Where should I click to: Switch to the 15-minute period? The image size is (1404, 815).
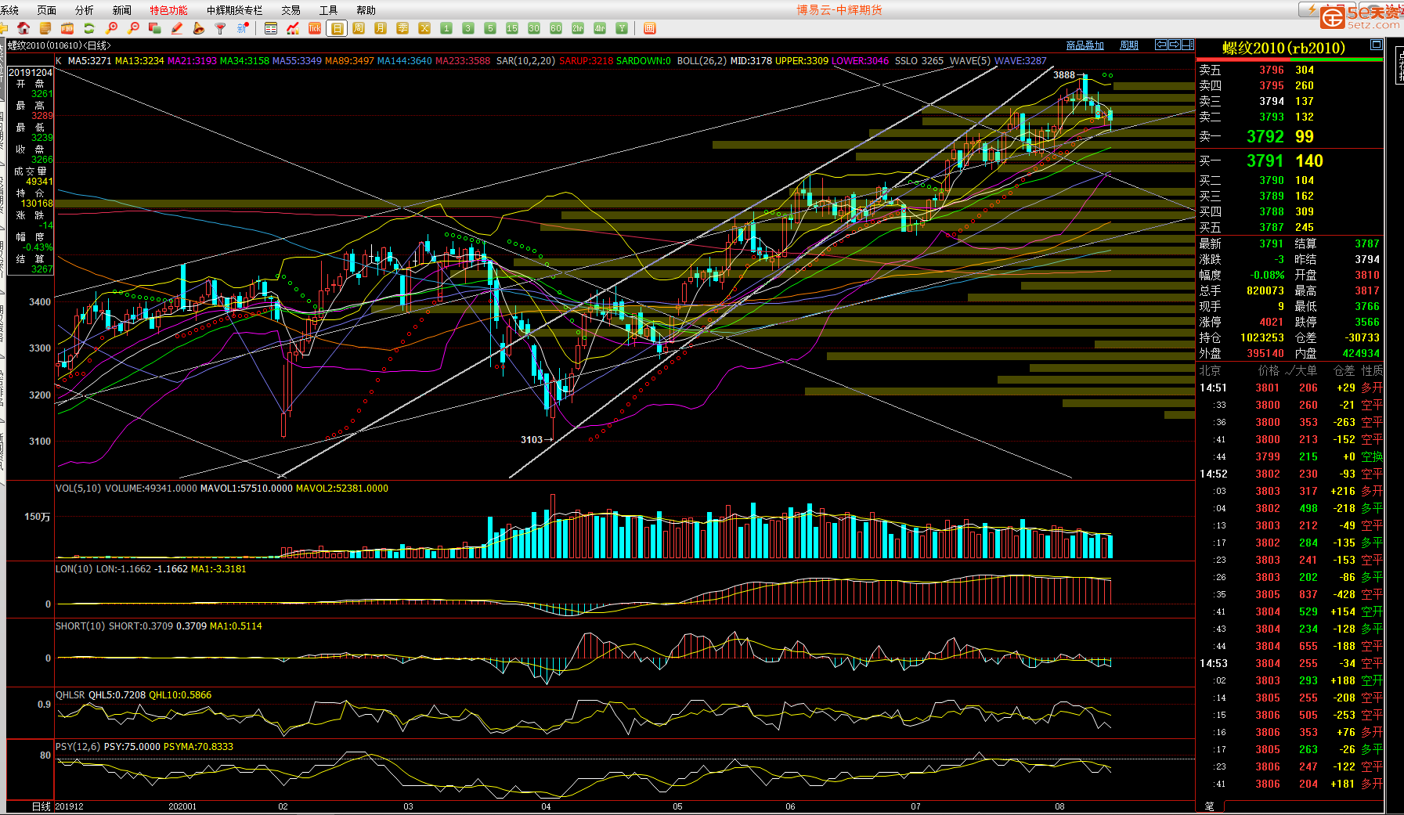(x=512, y=28)
